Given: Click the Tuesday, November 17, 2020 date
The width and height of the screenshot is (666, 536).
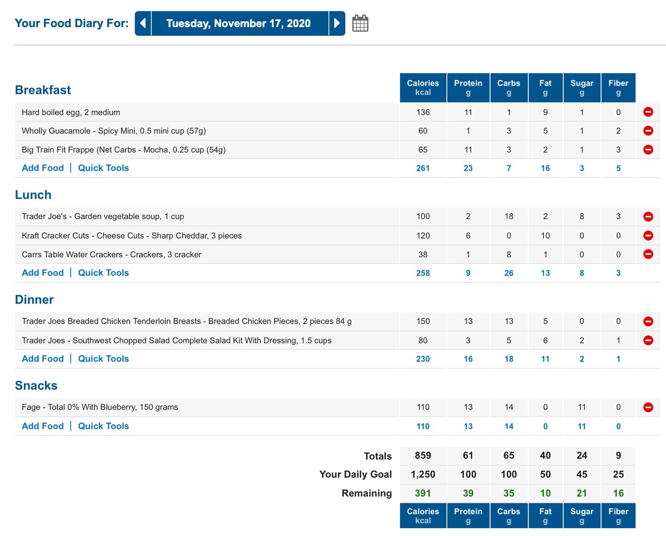Looking at the screenshot, I should tap(239, 23).
